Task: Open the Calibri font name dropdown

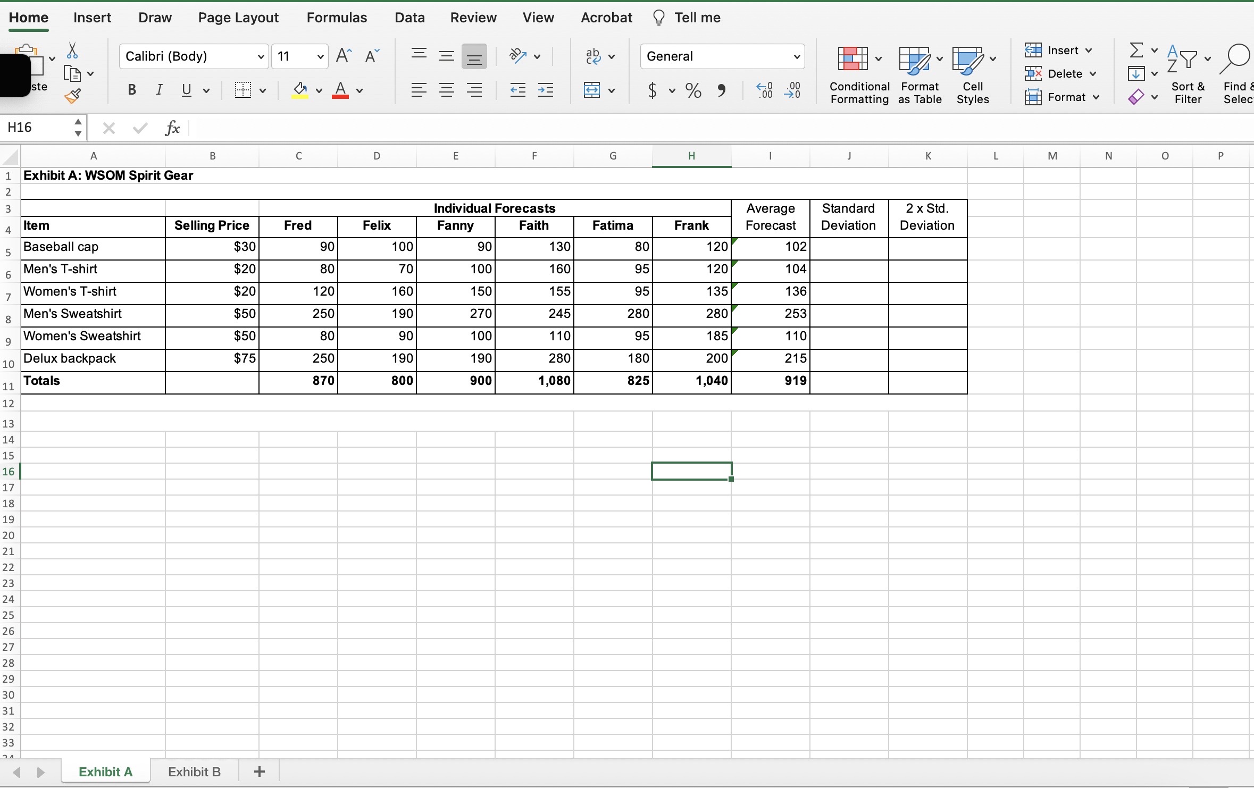Action: [x=261, y=56]
